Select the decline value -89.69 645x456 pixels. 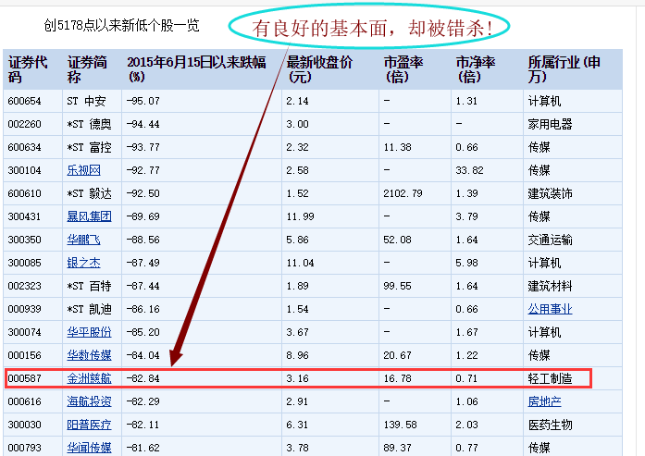(143, 216)
